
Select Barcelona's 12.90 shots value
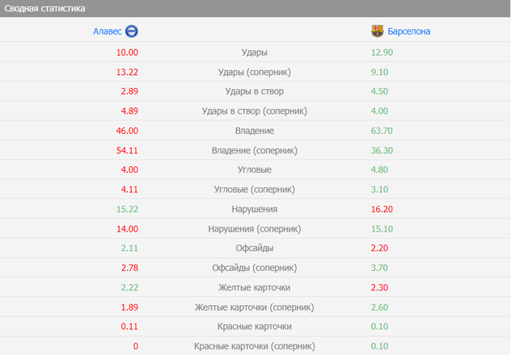(382, 52)
